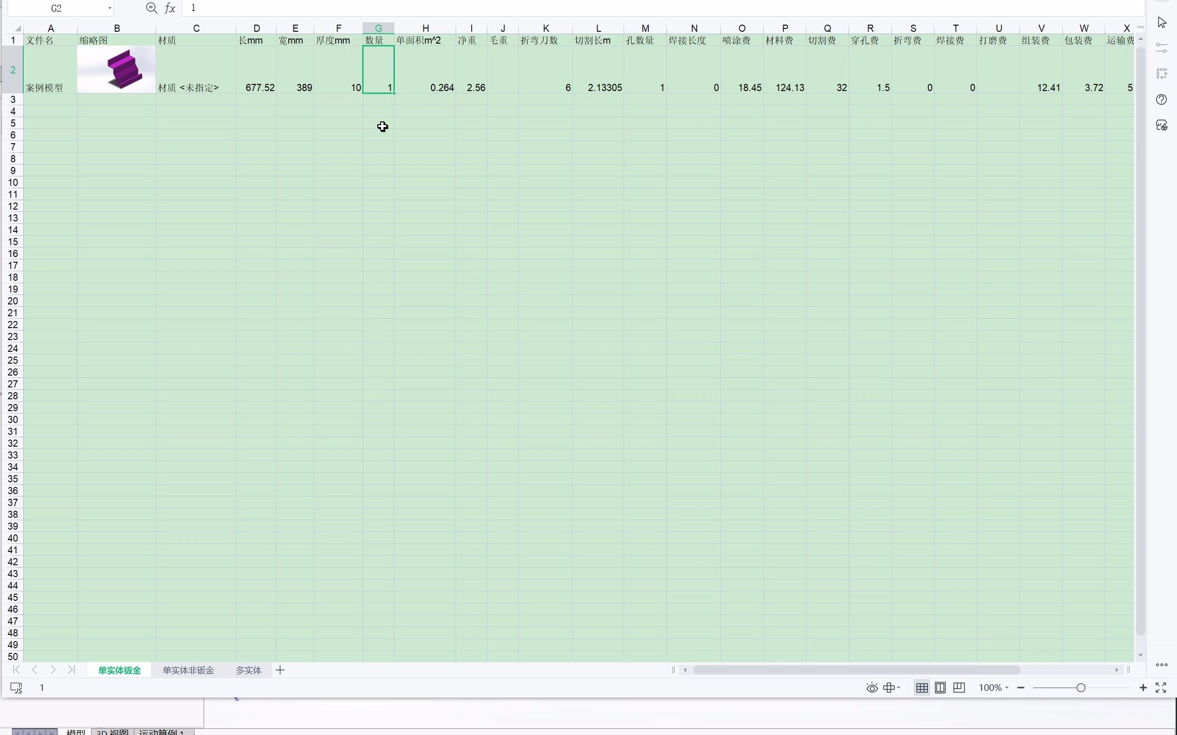Switch to page break preview view

[959, 688]
